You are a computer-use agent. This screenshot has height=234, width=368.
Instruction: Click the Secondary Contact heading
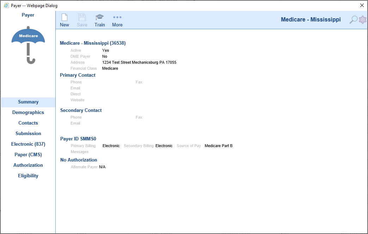[81, 110]
